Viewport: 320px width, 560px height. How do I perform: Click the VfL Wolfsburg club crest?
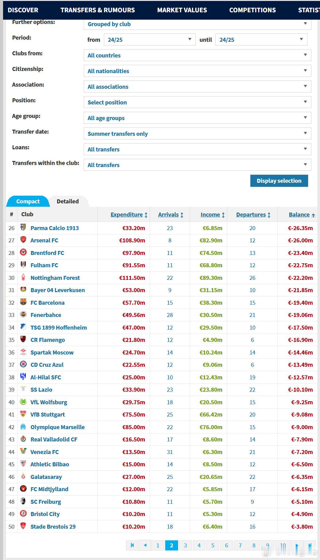pos(23,401)
